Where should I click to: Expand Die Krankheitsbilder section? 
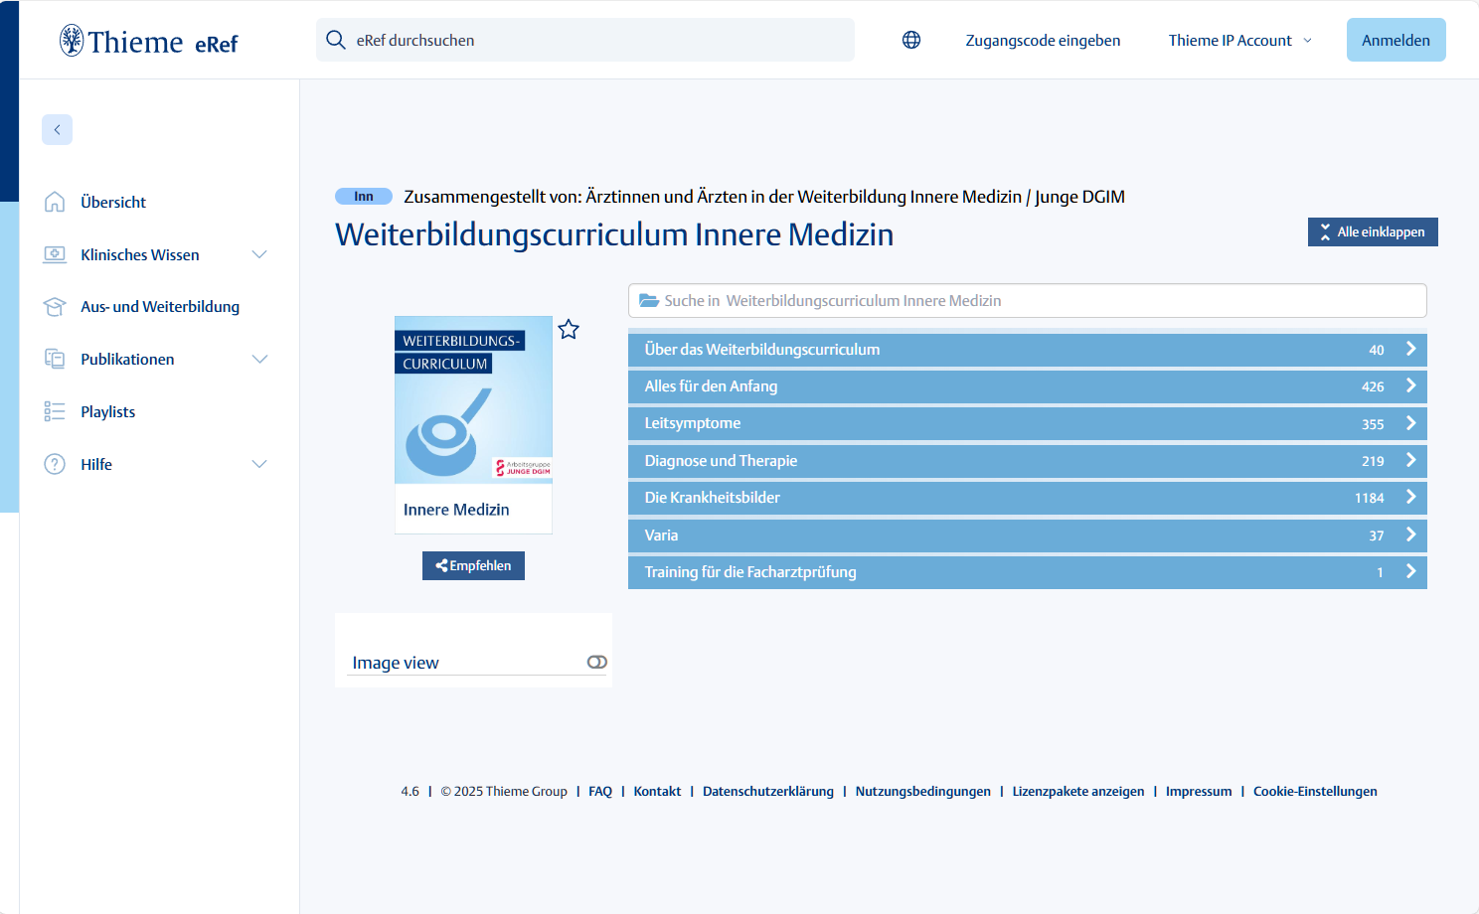click(1028, 498)
